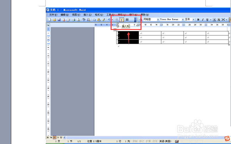Toggle Character Shading button
The height and width of the screenshot is (144, 231).
[x=219, y=20]
